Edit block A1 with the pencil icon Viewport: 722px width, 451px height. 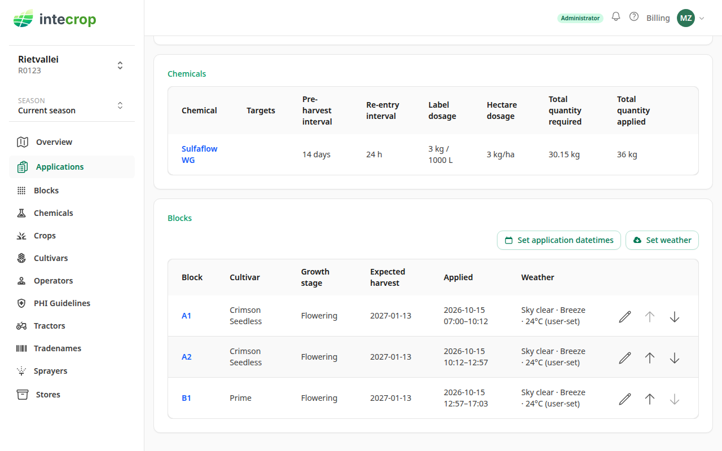click(x=625, y=317)
